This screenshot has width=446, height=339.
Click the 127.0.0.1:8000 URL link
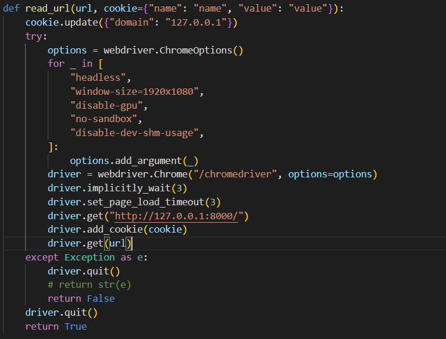click(x=176, y=216)
